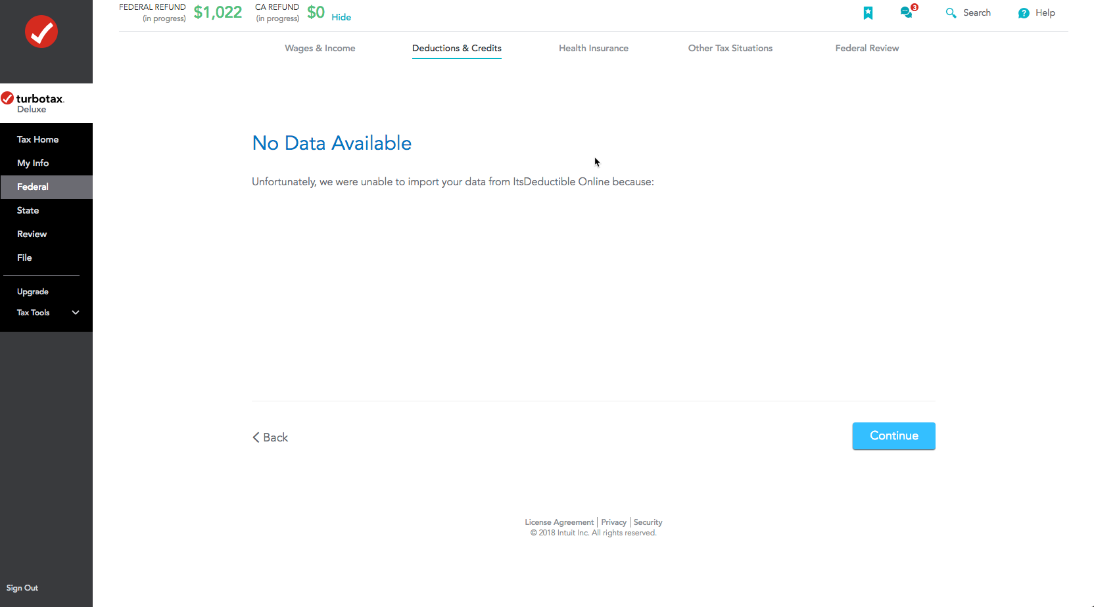1094x607 pixels.
Task: Click the No Data Available heading
Action: 332,143
